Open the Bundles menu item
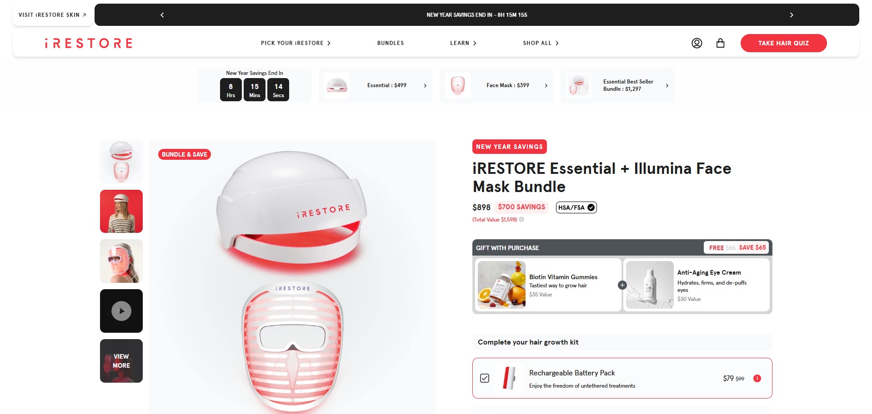Viewport: 872px width, 414px height. 391,43
